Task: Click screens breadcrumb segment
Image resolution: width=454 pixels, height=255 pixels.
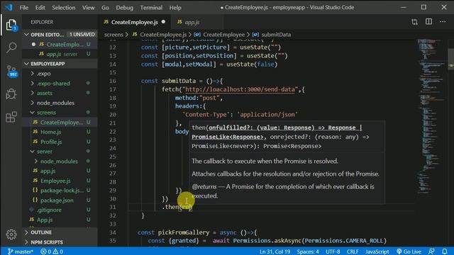Action: (x=113, y=35)
